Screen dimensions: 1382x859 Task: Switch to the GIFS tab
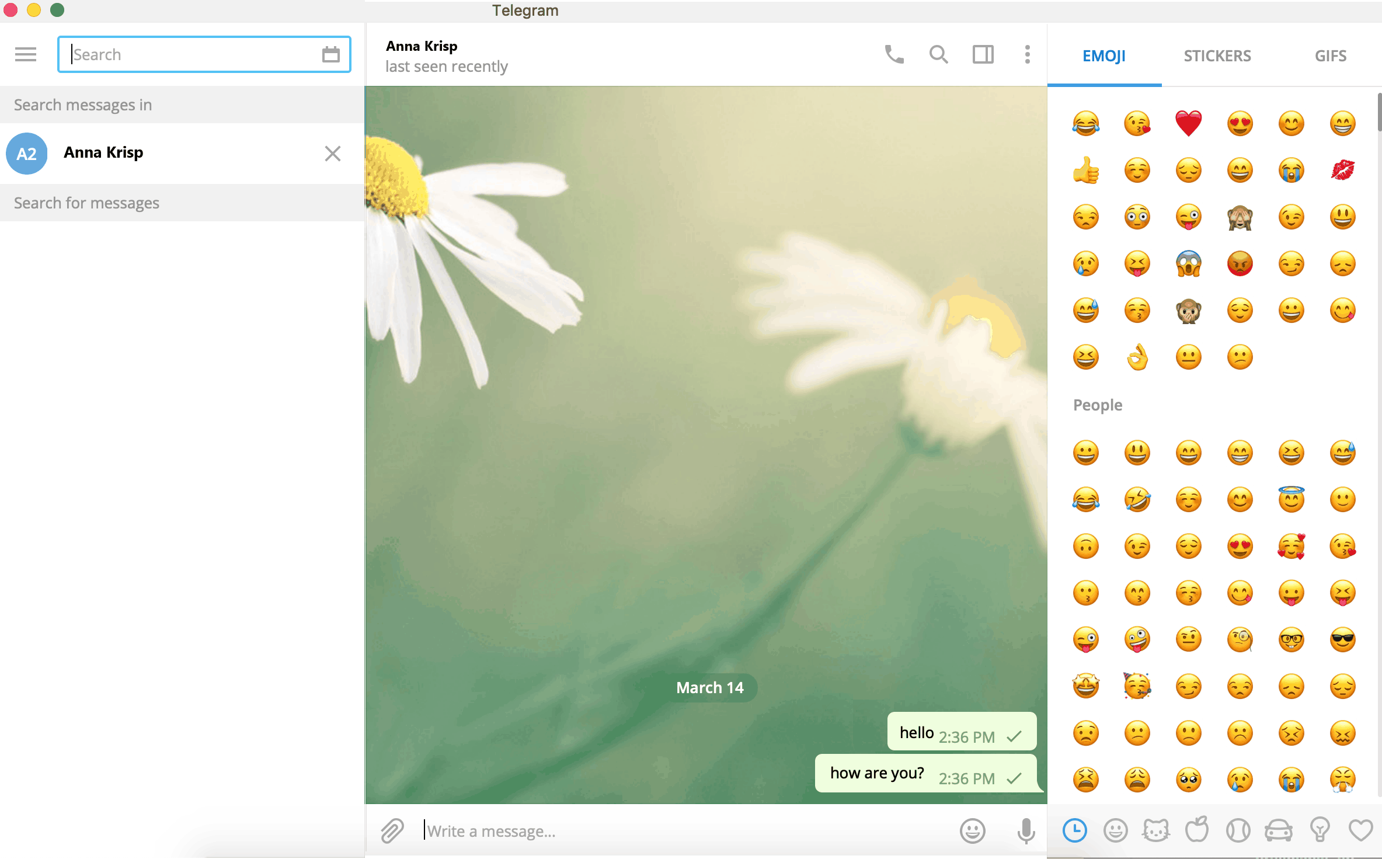point(1331,56)
